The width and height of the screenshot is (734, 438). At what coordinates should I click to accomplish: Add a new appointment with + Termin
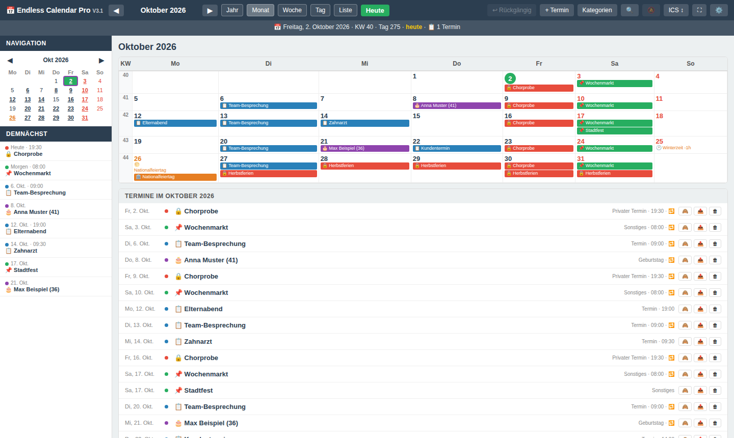557,10
